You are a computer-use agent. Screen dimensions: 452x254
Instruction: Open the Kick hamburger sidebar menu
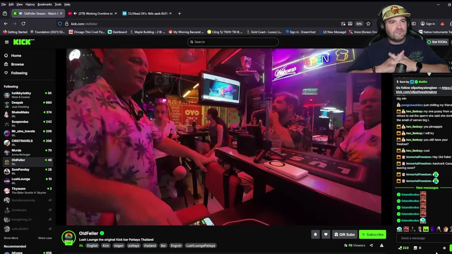click(x=7, y=42)
